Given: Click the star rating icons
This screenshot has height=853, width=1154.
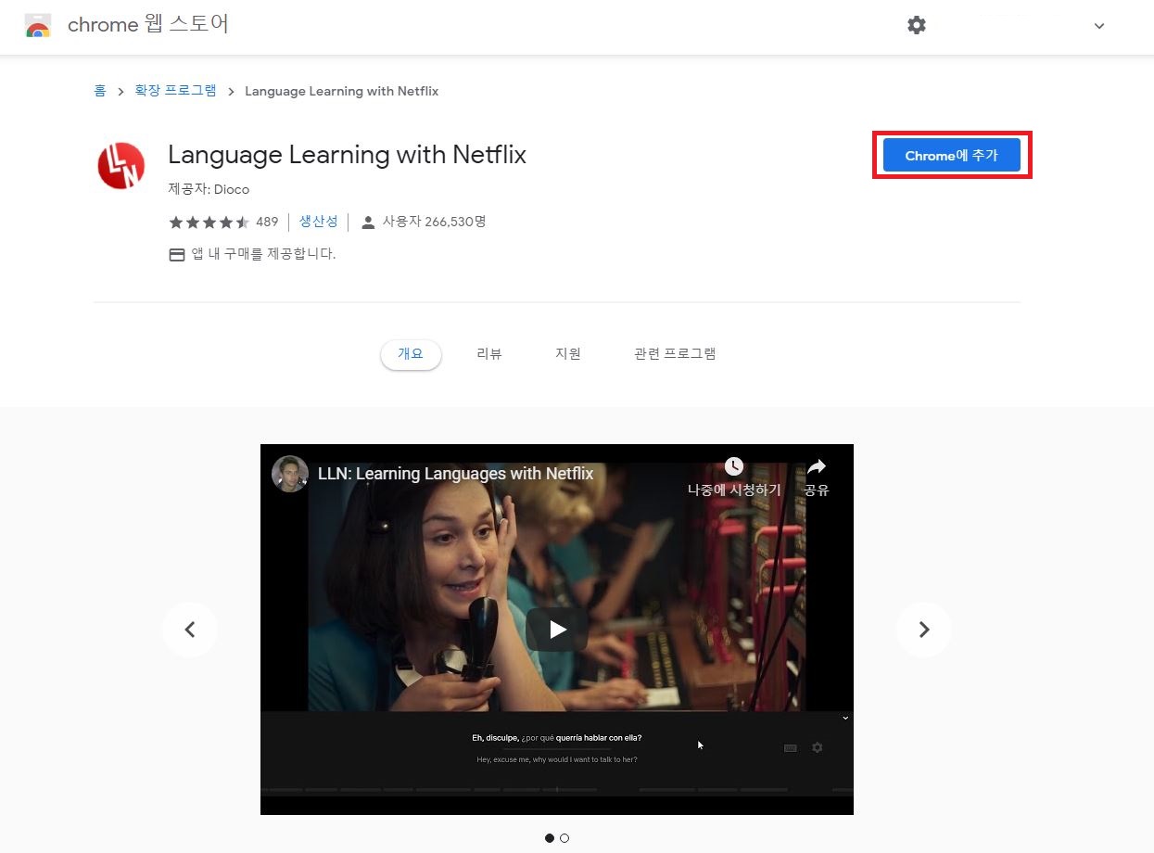Looking at the screenshot, I should (209, 223).
